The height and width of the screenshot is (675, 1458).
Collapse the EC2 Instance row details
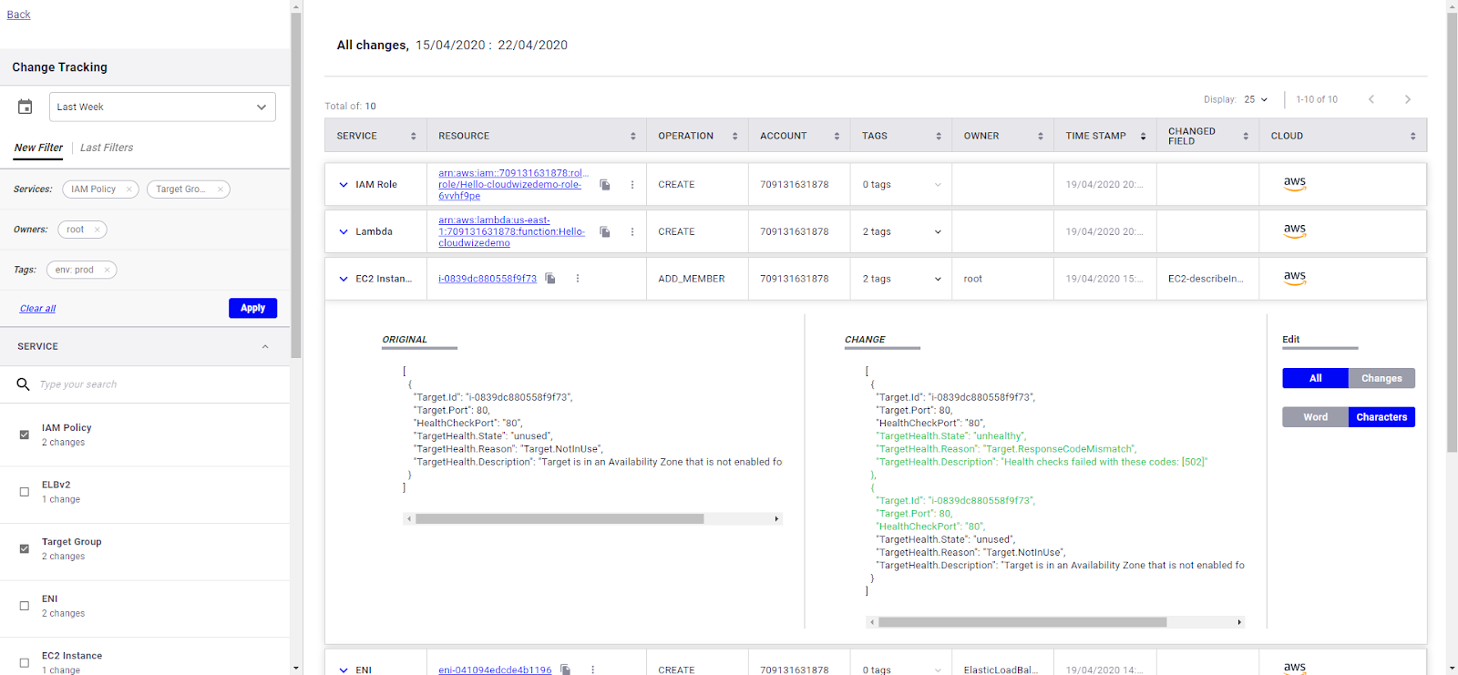pyautogui.click(x=344, y=279)
